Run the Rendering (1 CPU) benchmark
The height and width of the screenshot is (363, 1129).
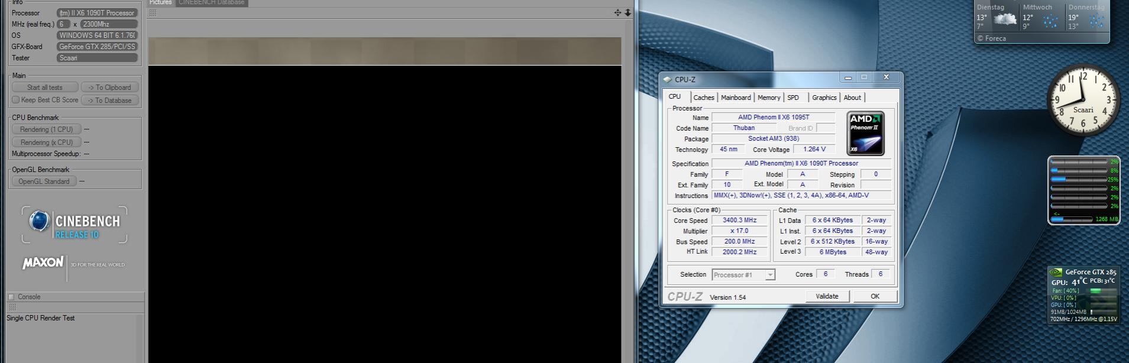46,129
